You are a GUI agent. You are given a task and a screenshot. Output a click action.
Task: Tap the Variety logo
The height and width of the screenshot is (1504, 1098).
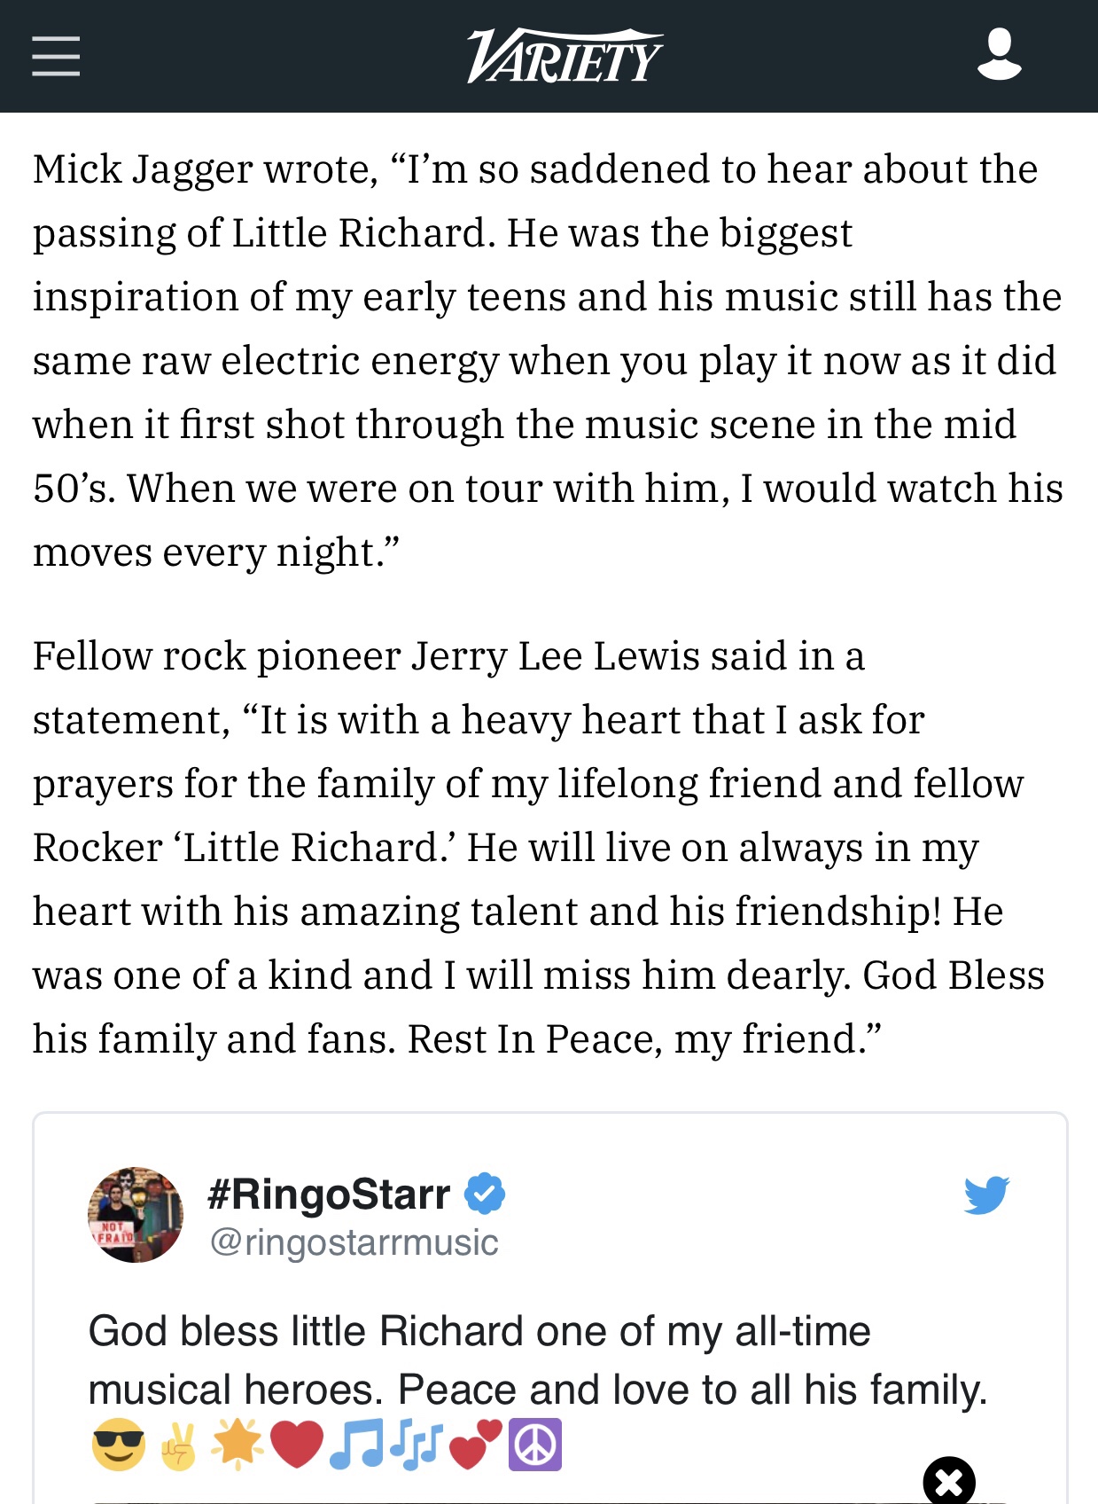(x=565, y=56)
